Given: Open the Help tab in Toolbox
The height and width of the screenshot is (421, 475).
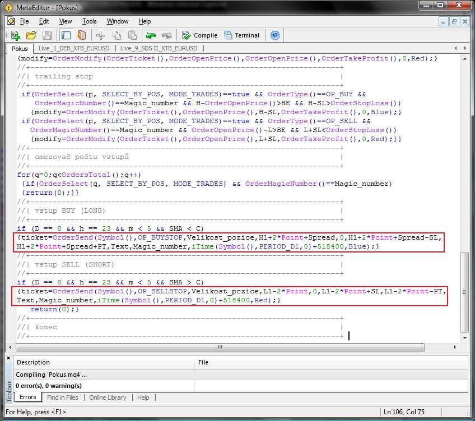Looking at the screenshot, I should point(143,397).
